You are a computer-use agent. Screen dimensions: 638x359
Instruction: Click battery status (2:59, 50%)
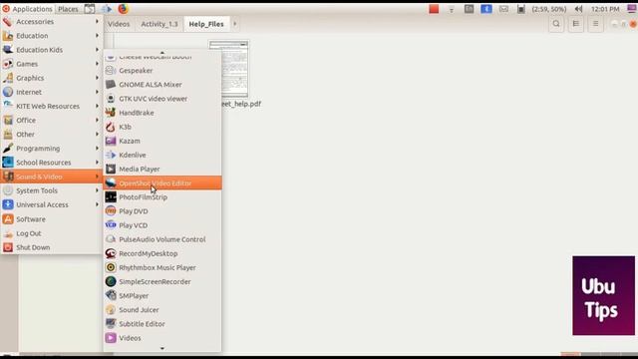(549, 9)
